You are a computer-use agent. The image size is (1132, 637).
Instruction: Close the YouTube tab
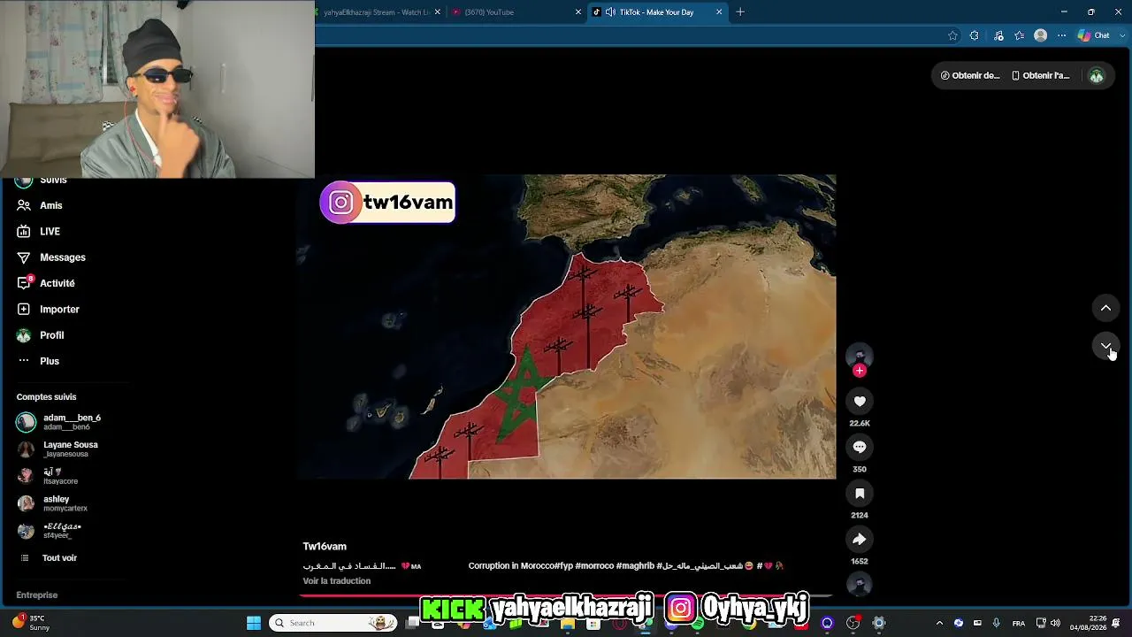pos(578,12)
